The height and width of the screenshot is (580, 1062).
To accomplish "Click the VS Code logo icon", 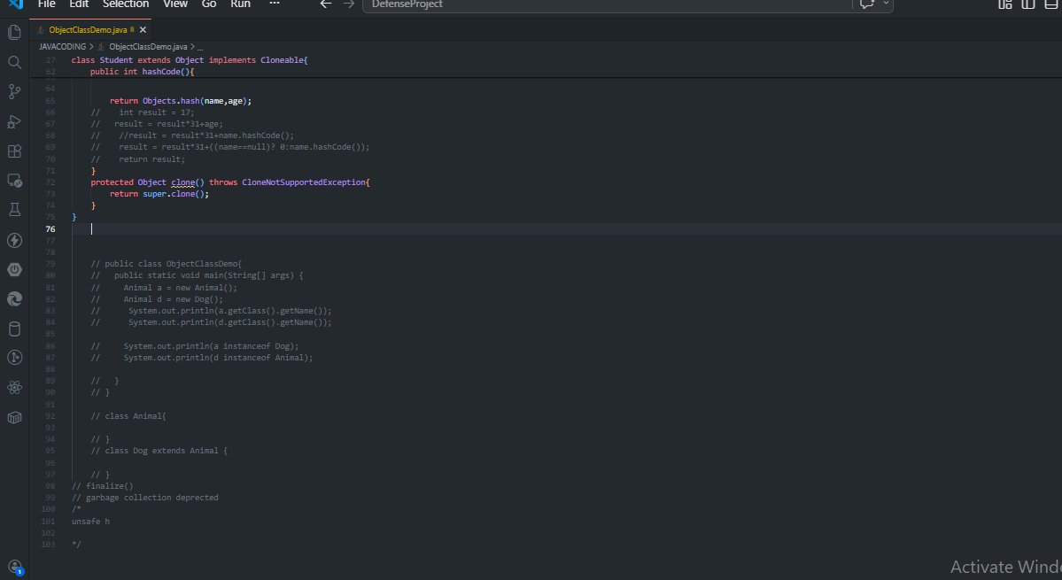I will coord(15,4).
